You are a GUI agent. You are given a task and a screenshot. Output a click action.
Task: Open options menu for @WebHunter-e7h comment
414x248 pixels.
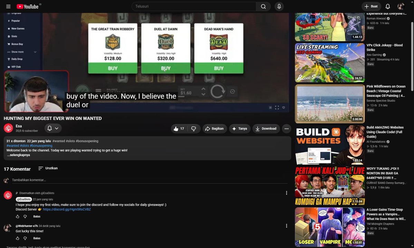click(287, 226)
